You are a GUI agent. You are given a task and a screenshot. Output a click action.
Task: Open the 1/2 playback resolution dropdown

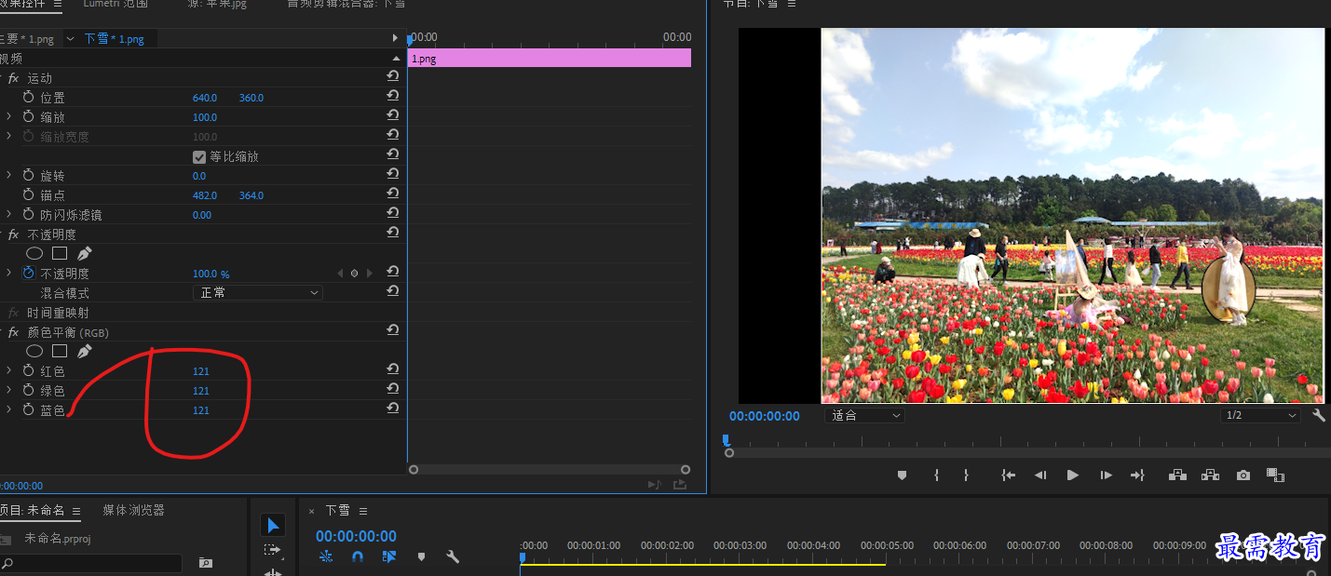[x=1260, y=415]
